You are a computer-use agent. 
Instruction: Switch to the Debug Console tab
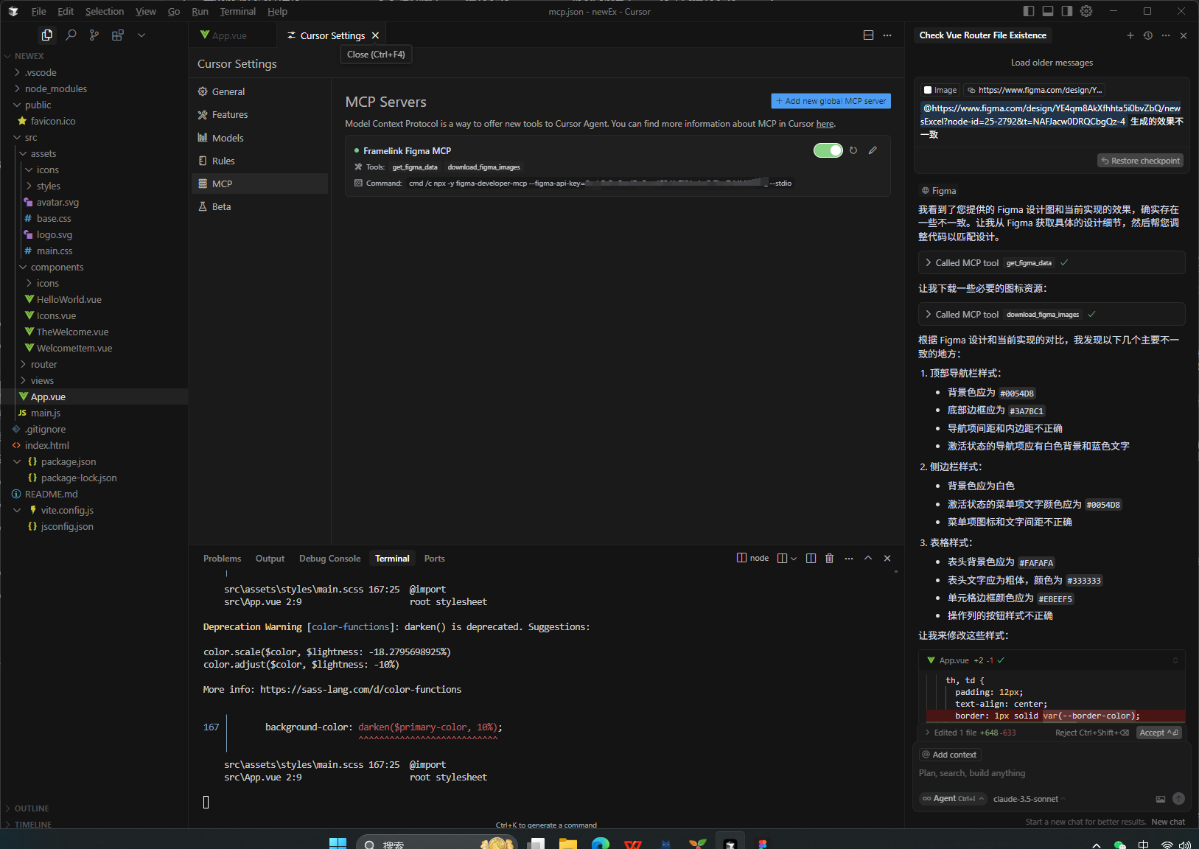click(x=329, y=559)
